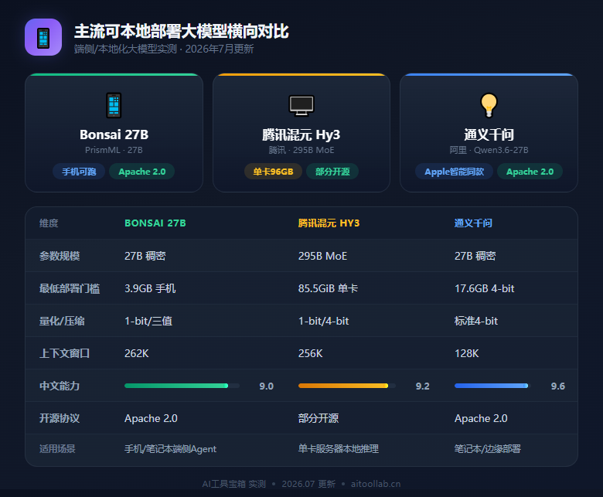Click the 262K context cell

137,353
